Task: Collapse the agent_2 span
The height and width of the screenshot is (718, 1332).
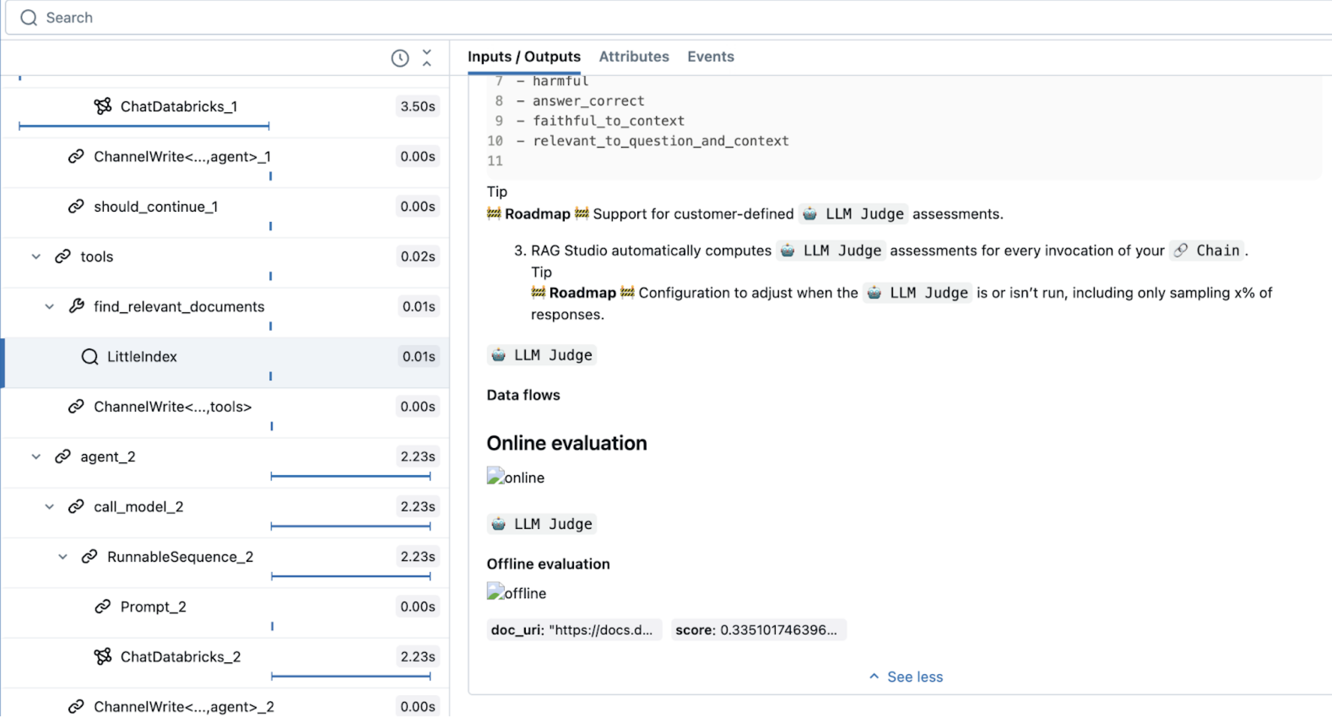Action: (x=36, y=456)
